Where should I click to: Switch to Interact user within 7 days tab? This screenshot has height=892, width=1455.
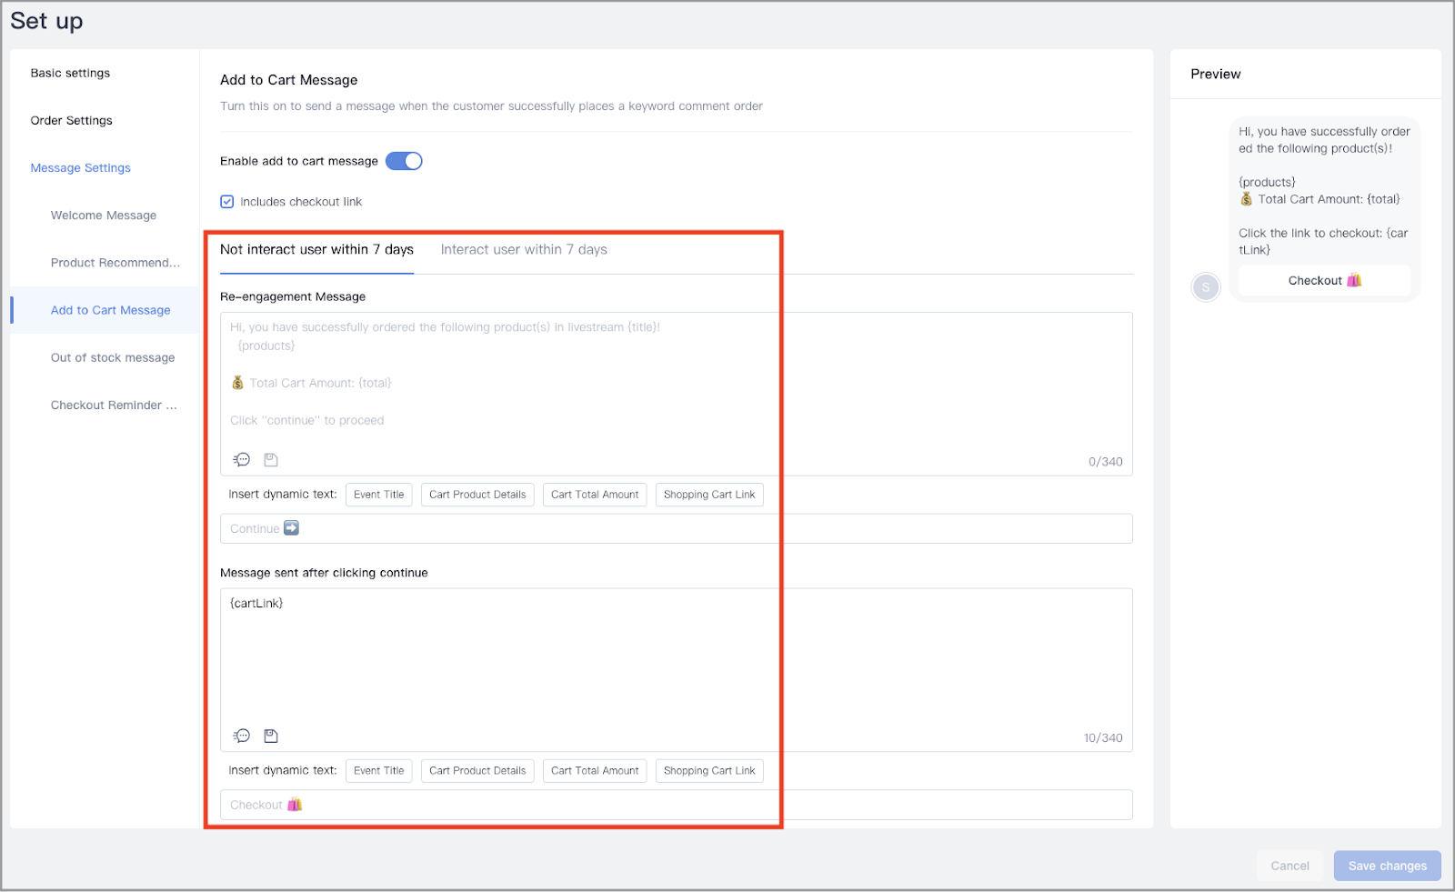tap(524, 250)
